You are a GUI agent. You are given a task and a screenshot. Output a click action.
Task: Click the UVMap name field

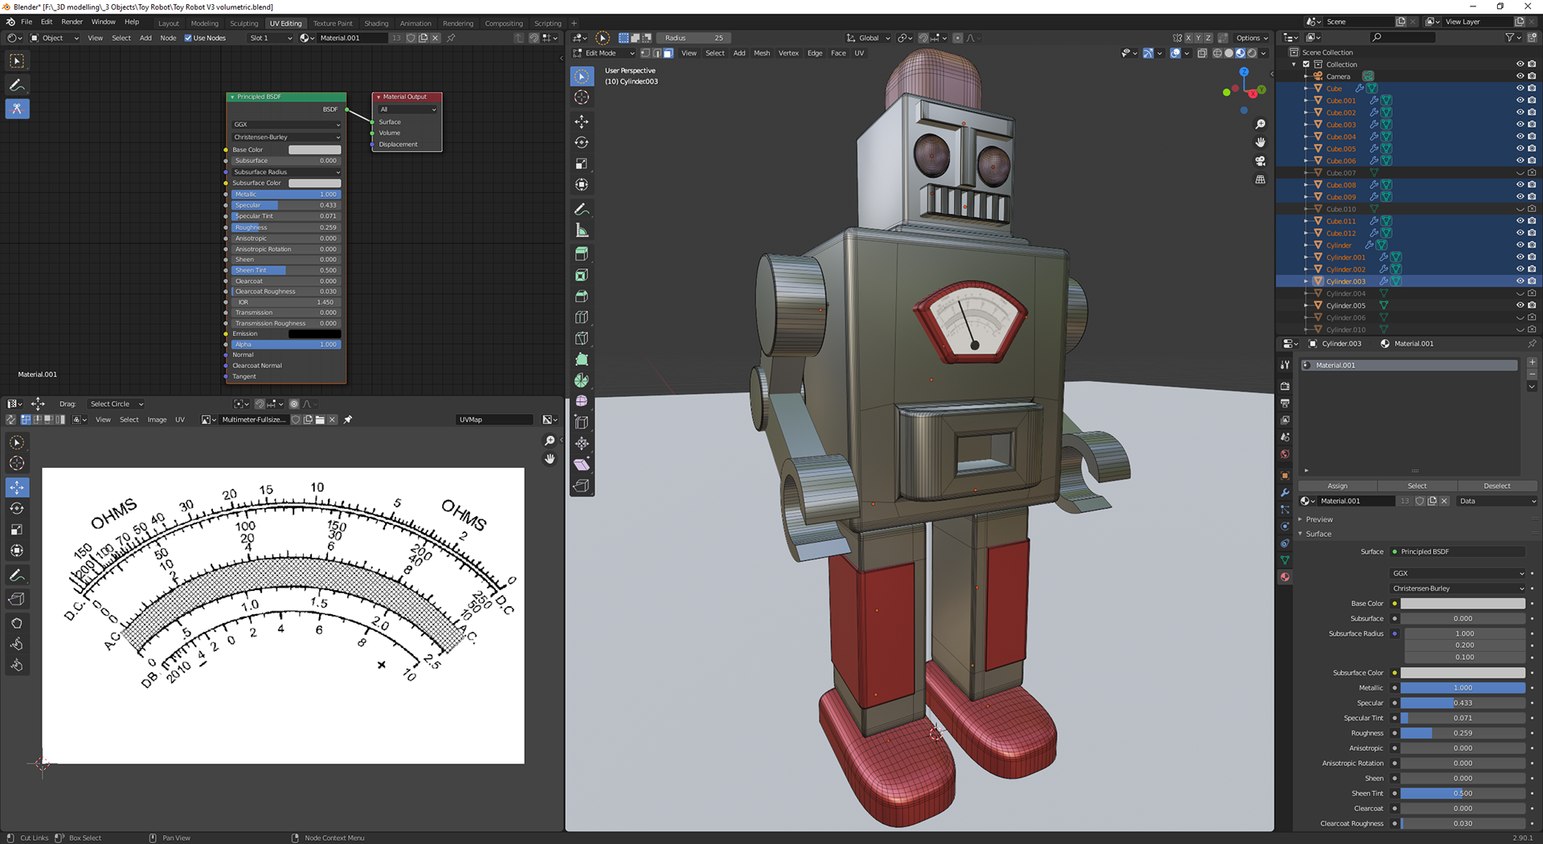494,420
